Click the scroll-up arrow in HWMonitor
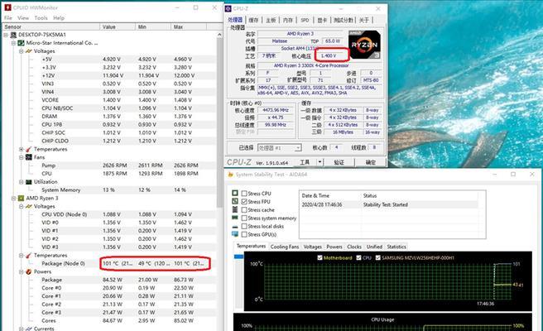Image resolution: width=543 pixels, height=331 pixels. click(219, 35)
